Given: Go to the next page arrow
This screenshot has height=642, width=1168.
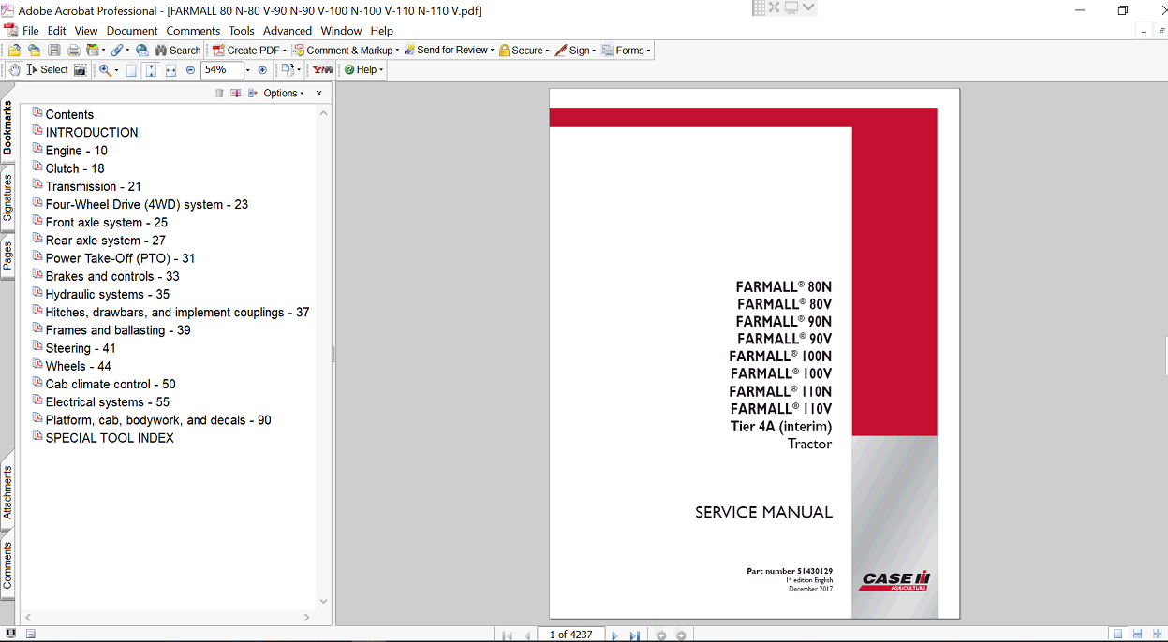Looking at the screenshot, I should [614, 635].
